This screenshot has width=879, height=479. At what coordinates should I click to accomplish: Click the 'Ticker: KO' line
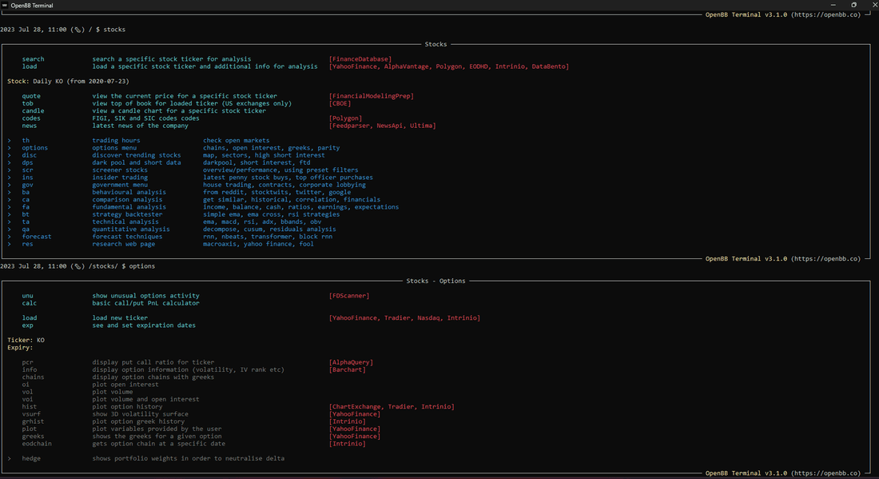tap(26, 340)
